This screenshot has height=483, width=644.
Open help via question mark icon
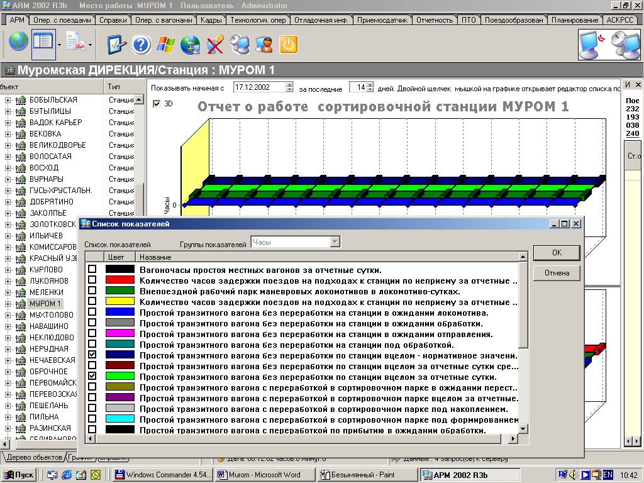tap(142, 45)
